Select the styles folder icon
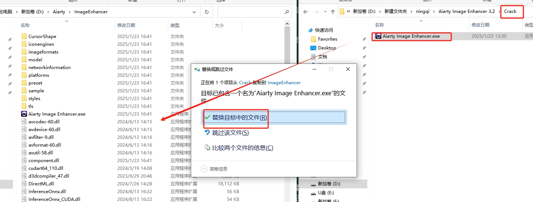The image size is (533, 202). tap(24, 99)
